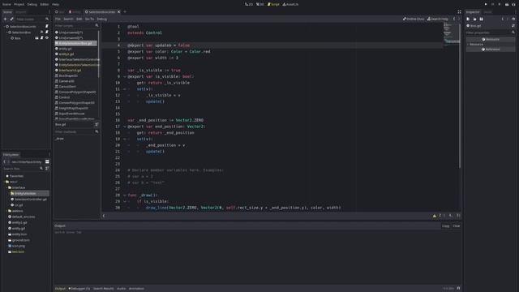
Task: Toggle visibility eye of Box node
Action: [47, 38]
